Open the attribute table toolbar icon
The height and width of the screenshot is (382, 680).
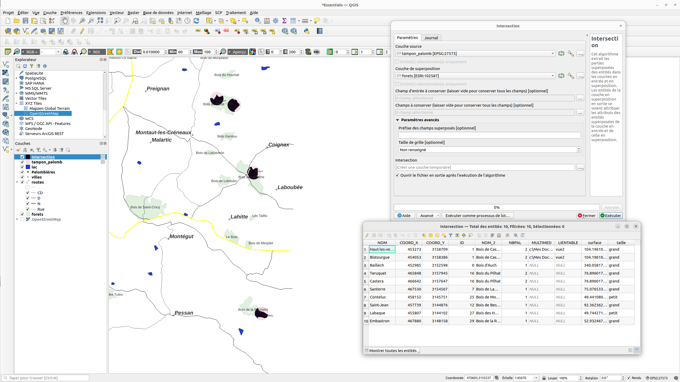[293, 21]
